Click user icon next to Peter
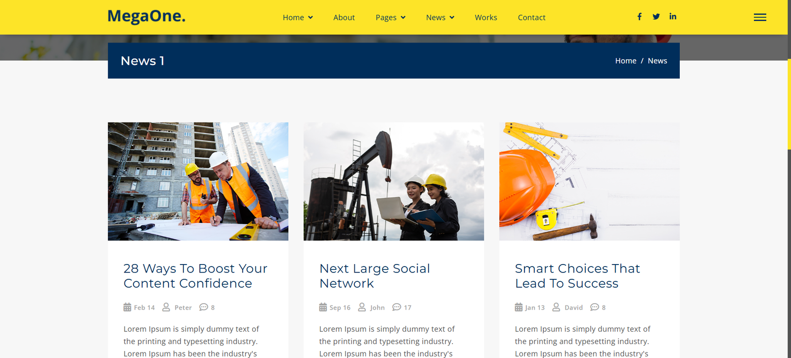The height and width of the screenshot is (358, 791). (x=166, y=307)
